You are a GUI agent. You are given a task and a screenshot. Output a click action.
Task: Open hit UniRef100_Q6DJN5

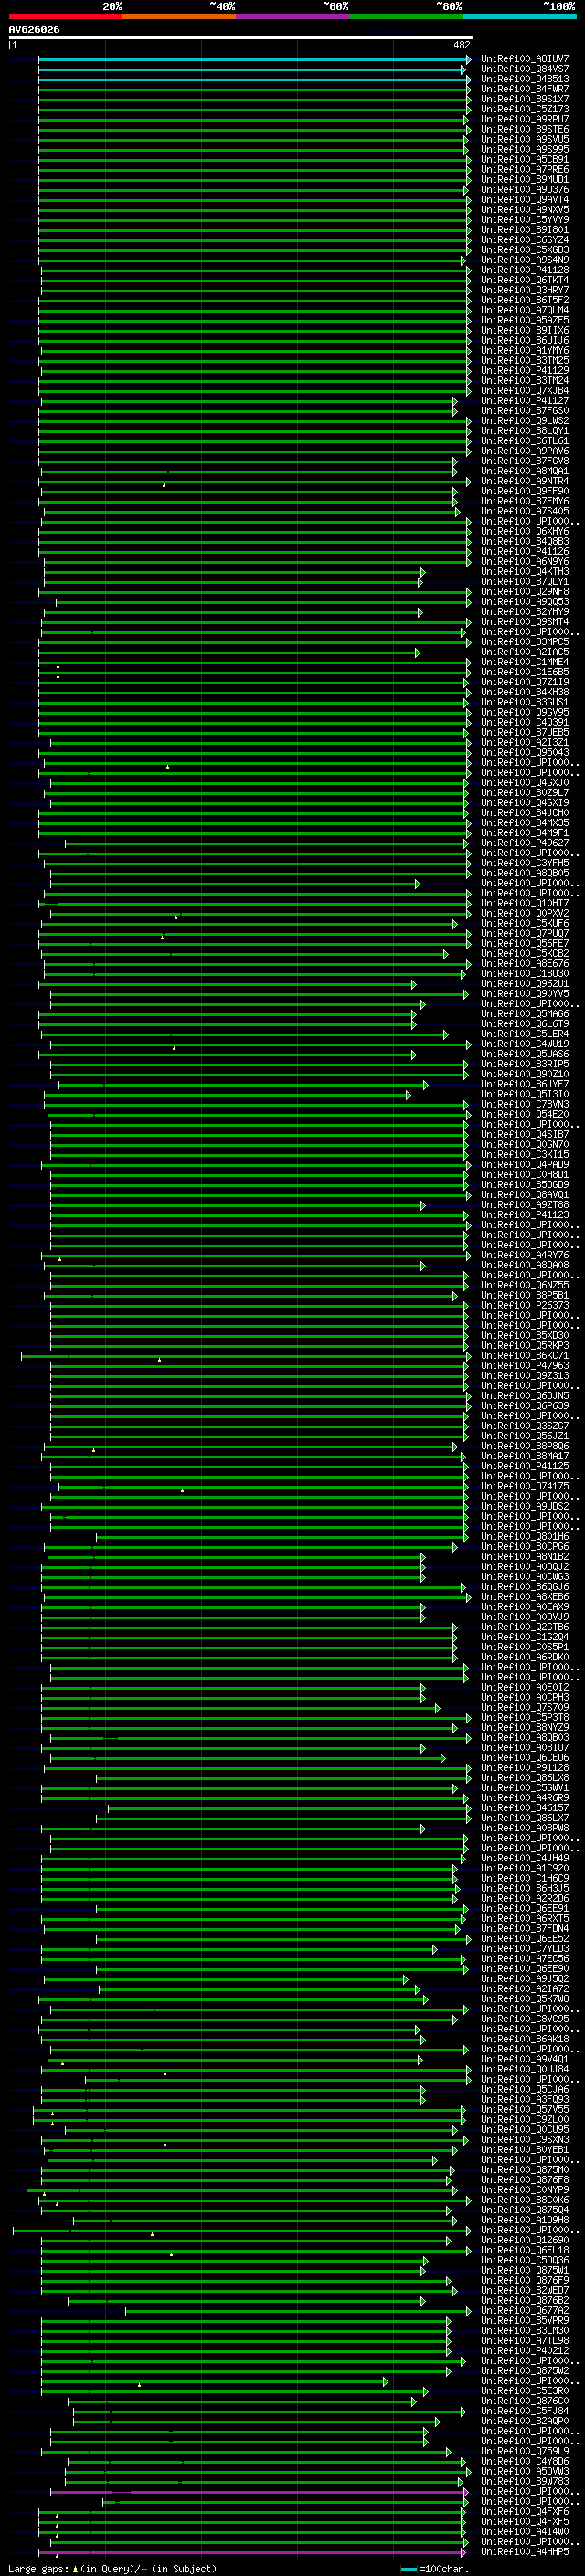click(524, 1396)
